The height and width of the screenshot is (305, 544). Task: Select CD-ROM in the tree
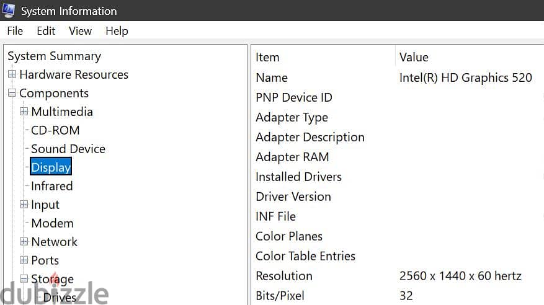55,130
